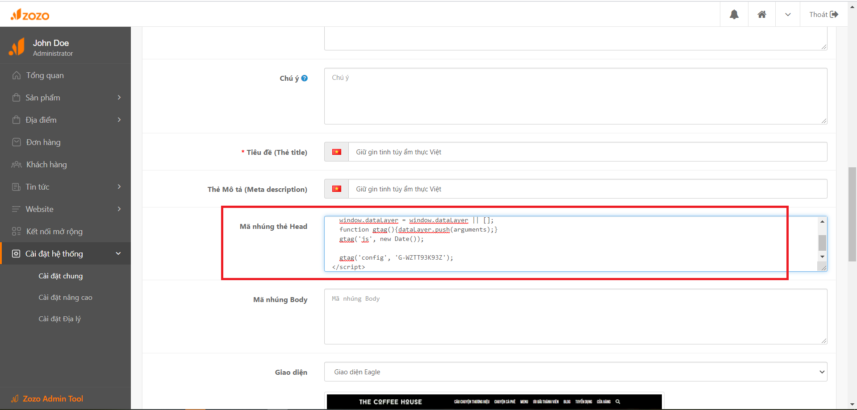Click the Địa điểm bag icon
Viewport: 857px width, 410px height.
point(17,120)
